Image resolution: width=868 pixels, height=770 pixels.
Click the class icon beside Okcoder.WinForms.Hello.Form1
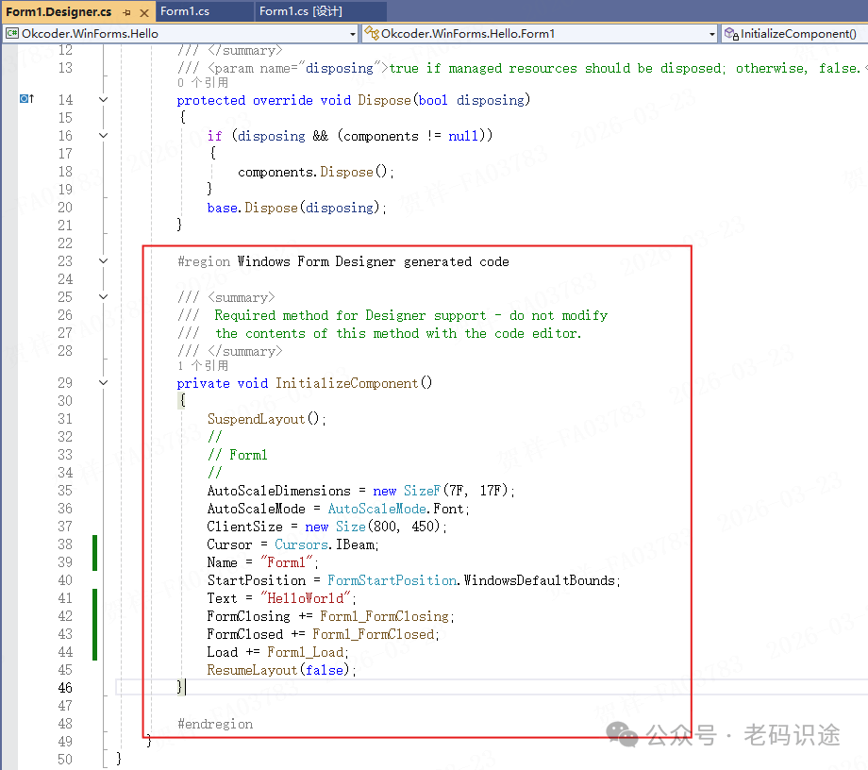click(372, 34)
